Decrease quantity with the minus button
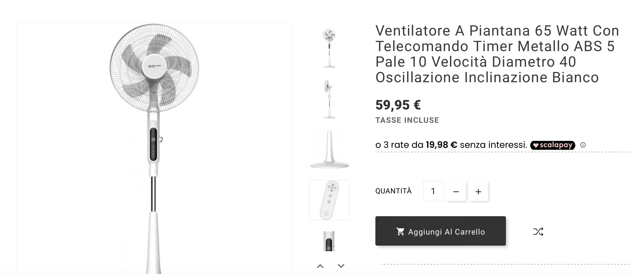 (x=456, y=191)
